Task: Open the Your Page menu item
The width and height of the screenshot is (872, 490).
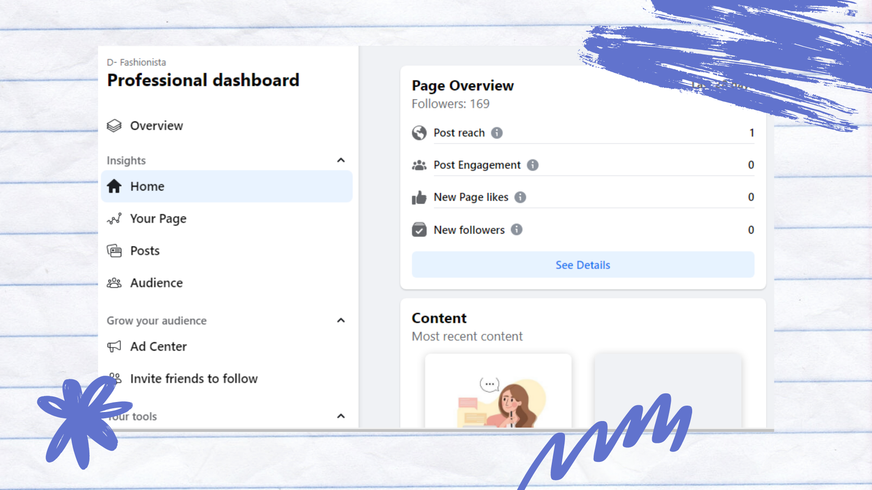Action: coord(158,219)
